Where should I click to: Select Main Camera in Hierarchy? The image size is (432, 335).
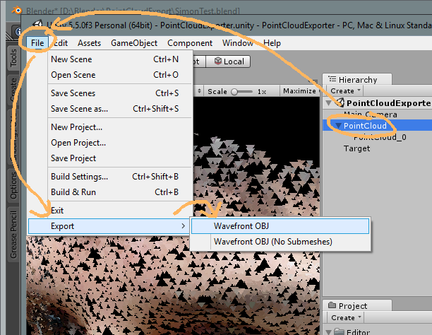[x=371, y=114]
